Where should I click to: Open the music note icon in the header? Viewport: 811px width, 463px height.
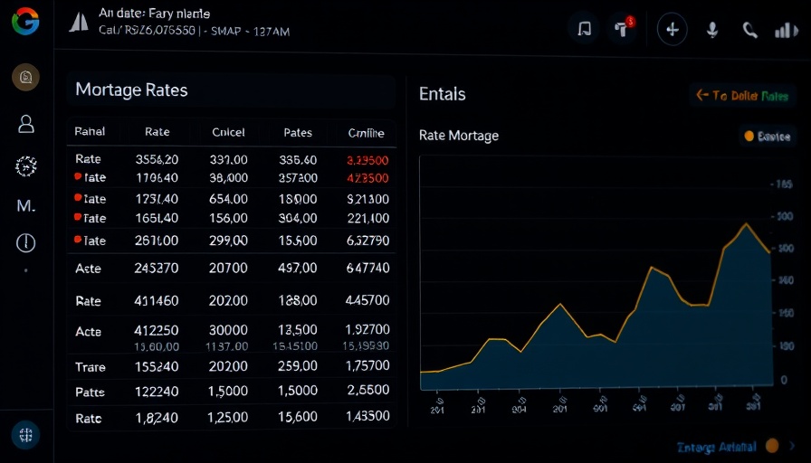[584, 29]
